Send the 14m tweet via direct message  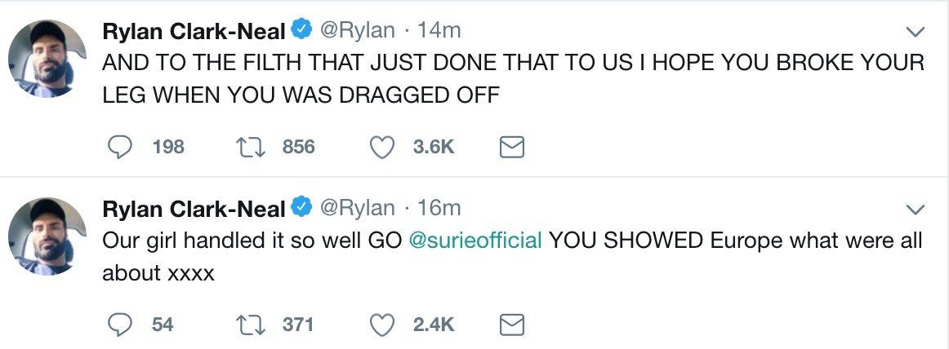click(511, 147)
